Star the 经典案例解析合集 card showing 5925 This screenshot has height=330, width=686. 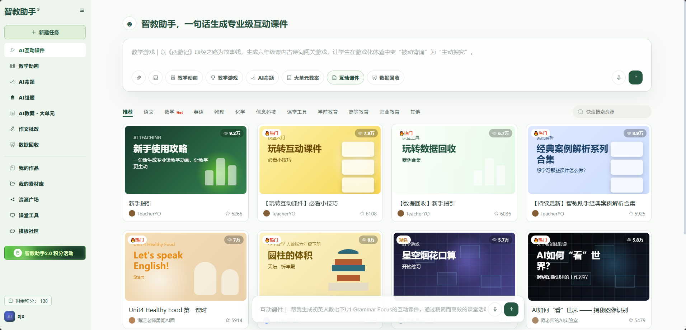pyautogui.click(x=631, y=214)
